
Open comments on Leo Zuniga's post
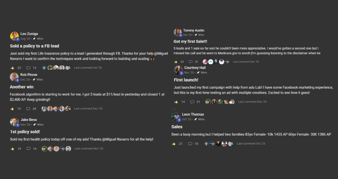click(x=28, y=68)
